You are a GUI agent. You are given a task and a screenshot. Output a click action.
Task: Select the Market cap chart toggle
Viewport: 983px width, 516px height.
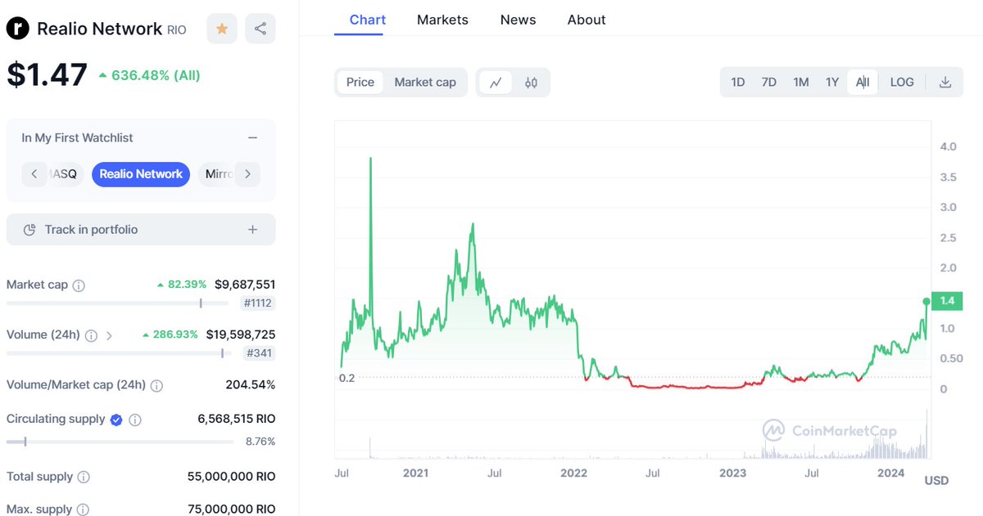tap(425, 82)
